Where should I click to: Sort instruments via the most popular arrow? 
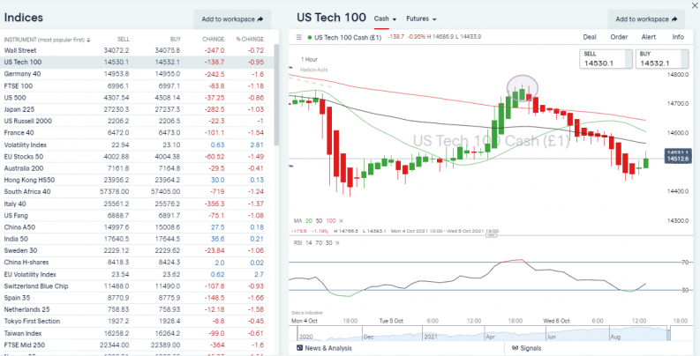(x=89, y=40)
